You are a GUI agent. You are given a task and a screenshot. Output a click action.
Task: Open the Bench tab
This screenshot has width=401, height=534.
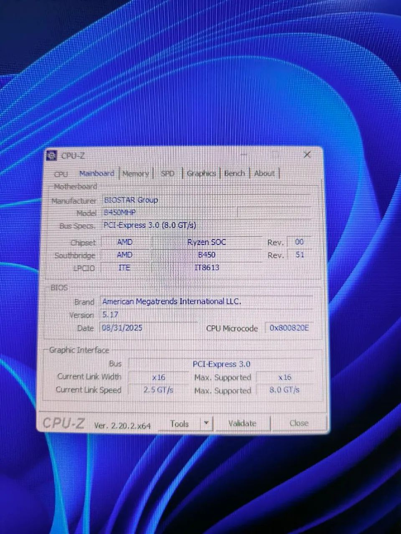[x=234, y=173]
